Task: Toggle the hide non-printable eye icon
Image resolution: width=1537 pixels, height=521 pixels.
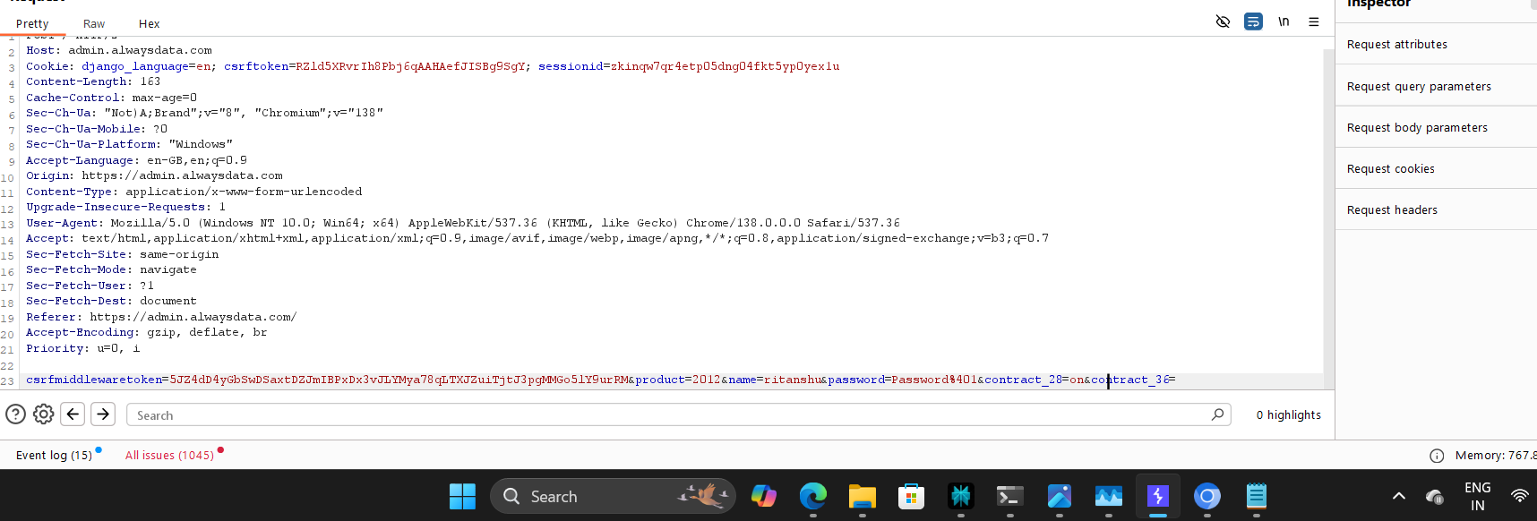Action: coord(1223,21)
